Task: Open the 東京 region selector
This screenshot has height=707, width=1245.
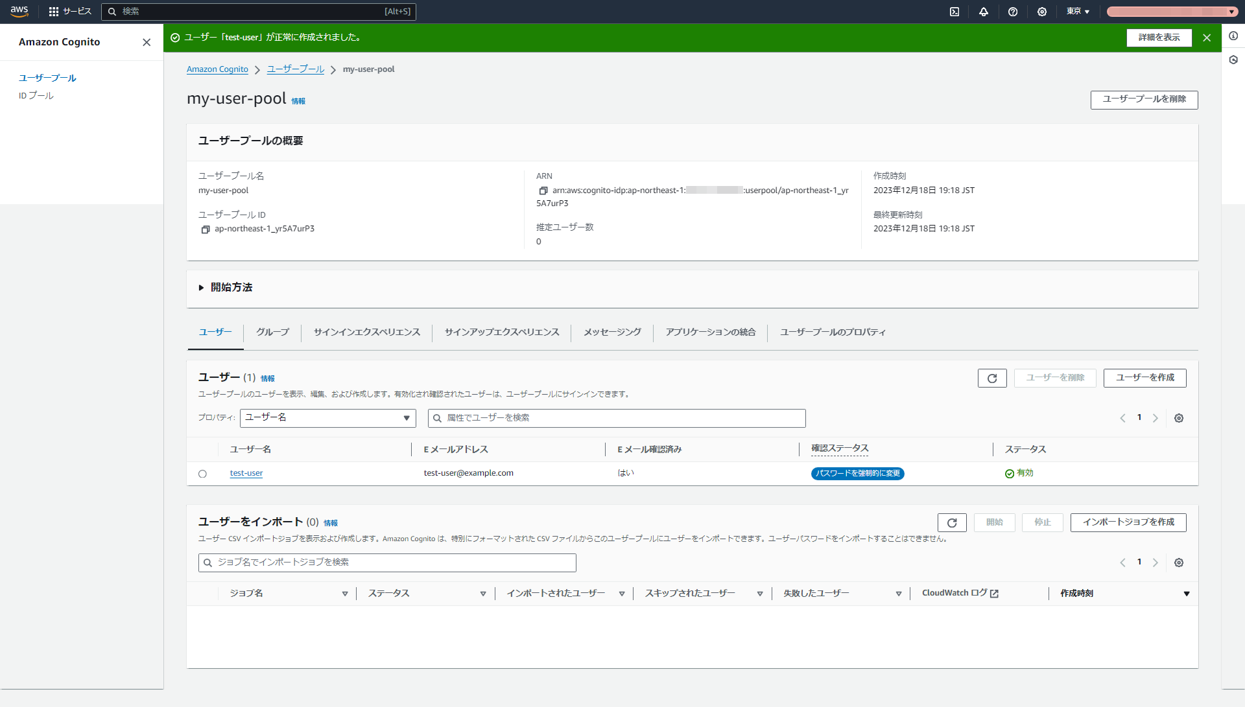Action: pos(1078,11)
